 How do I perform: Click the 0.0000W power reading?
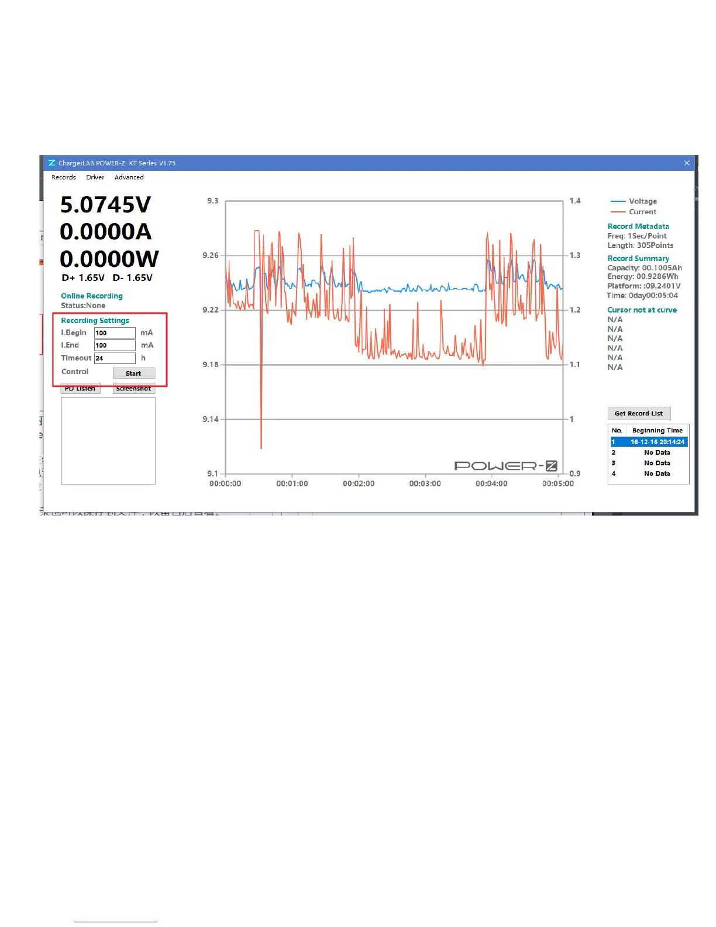click(x=109, y=259)
